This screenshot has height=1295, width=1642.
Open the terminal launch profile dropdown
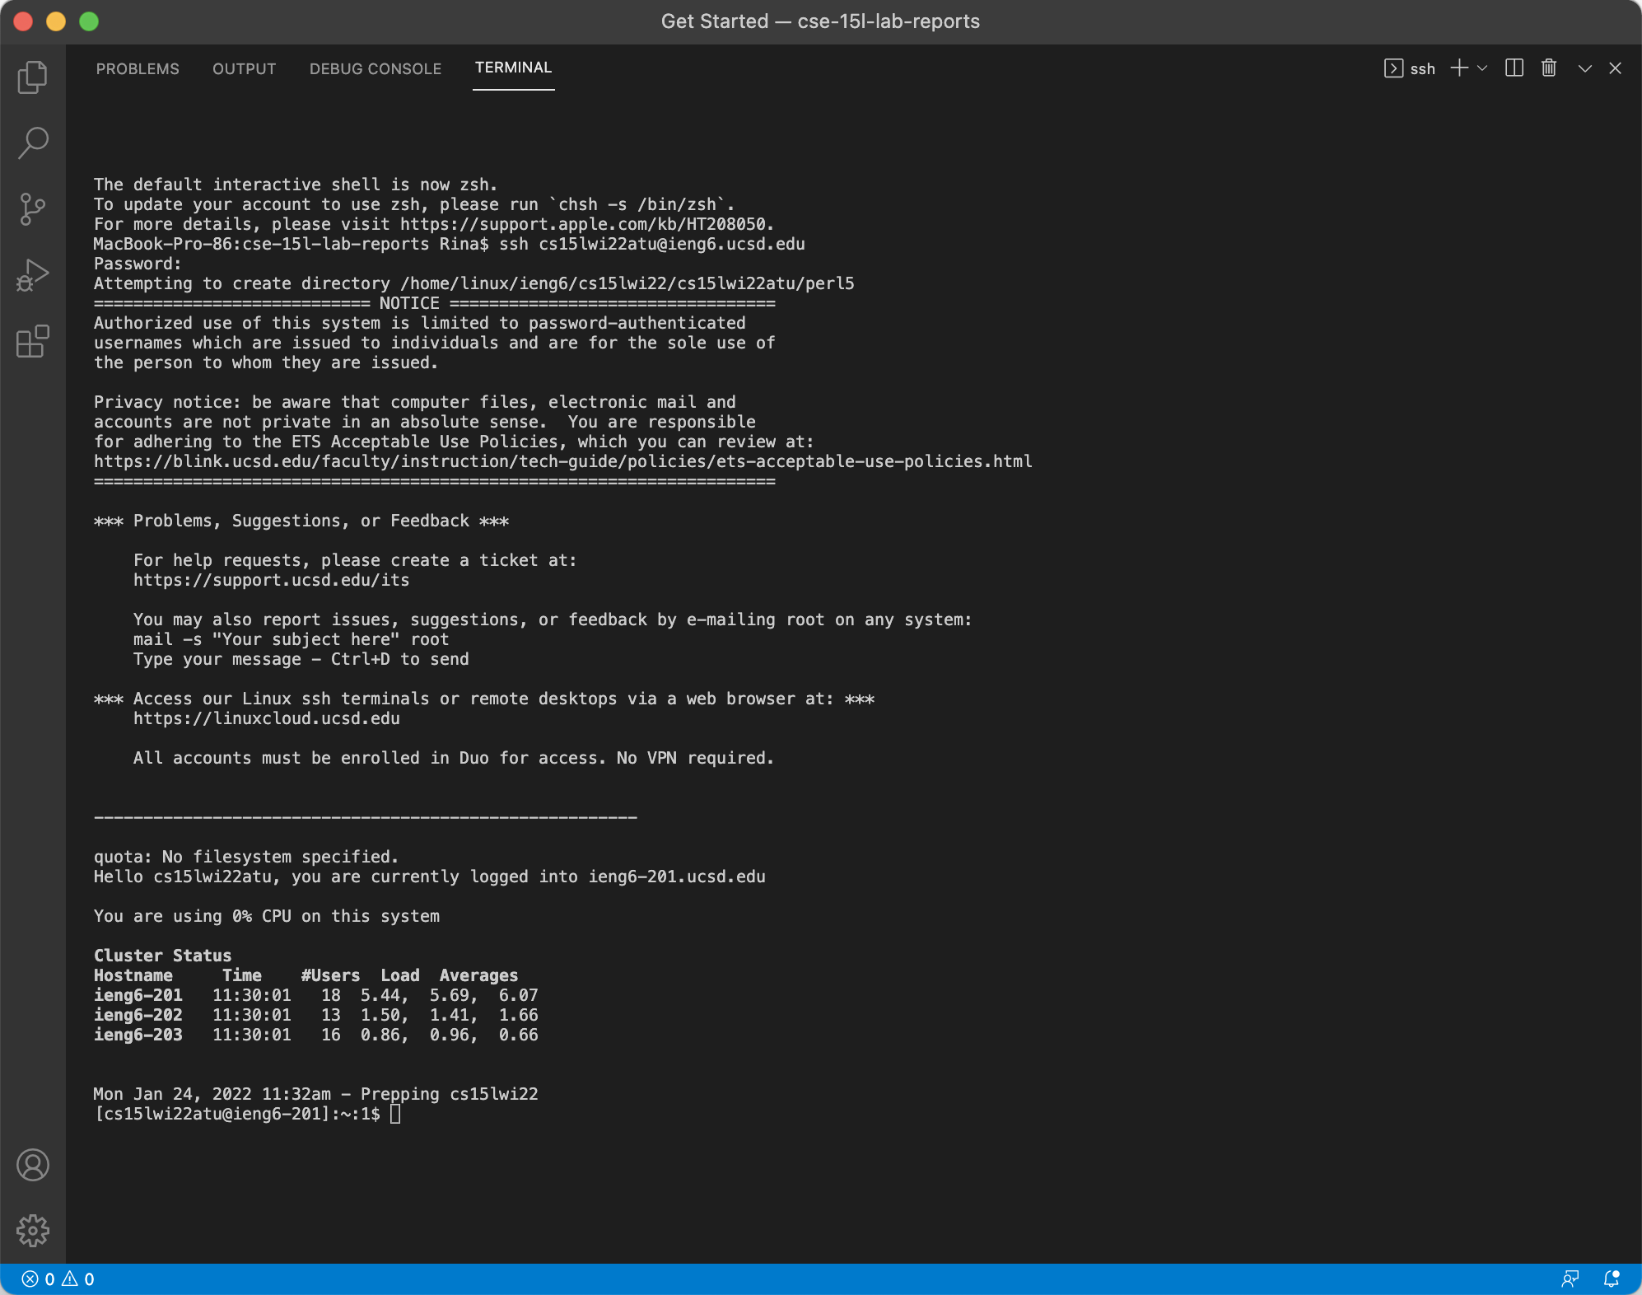[1484, 68]
